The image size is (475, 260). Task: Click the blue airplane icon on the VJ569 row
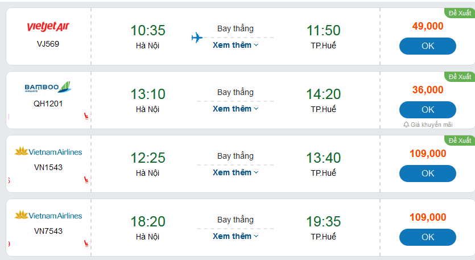(197, 38)
